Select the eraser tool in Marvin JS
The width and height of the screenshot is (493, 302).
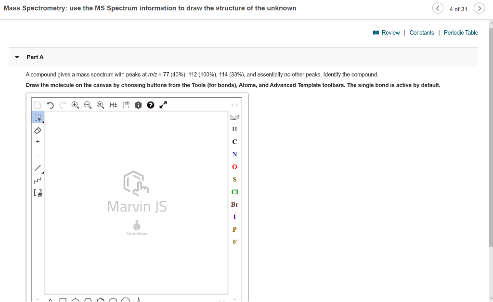(38, 130)
